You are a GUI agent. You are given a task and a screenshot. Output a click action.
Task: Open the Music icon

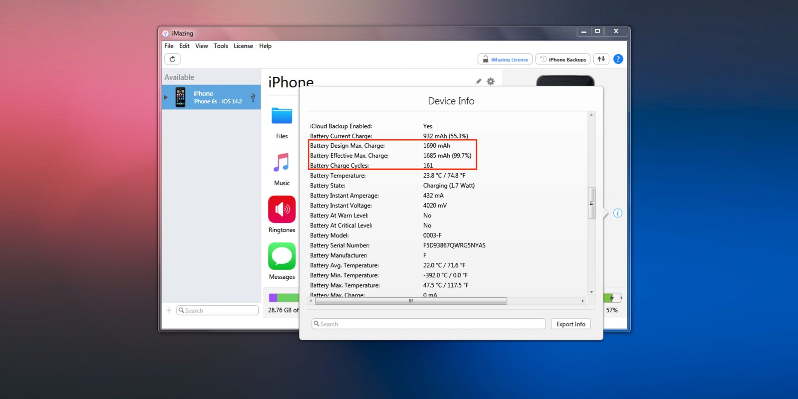282,162
